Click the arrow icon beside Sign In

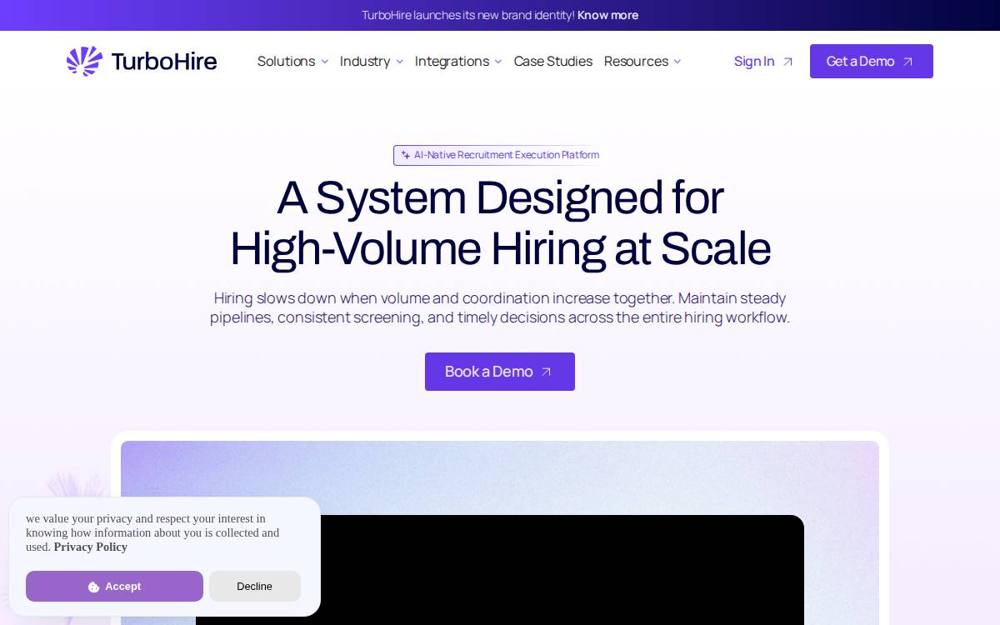pos(787,62)
